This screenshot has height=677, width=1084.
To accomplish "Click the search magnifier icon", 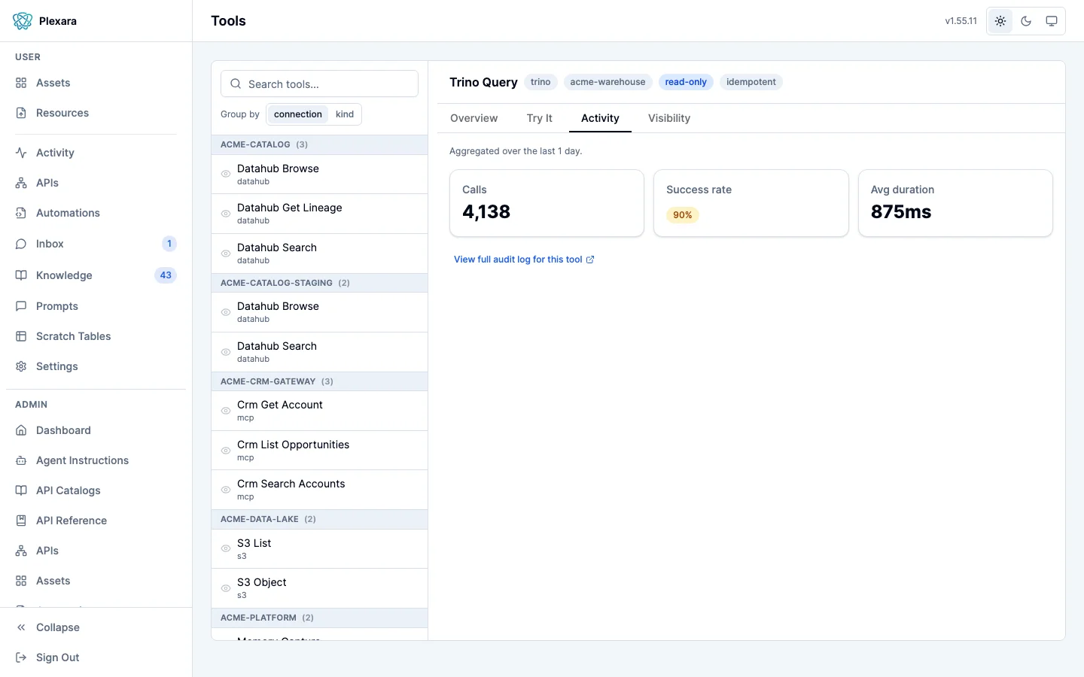I will click(x=236, y=84).
